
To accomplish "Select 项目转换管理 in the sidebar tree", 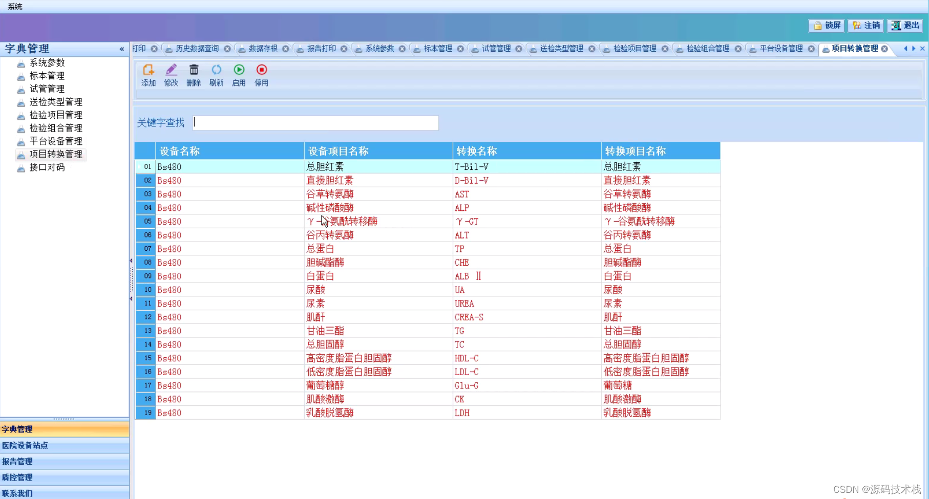I will coord(56,154).
